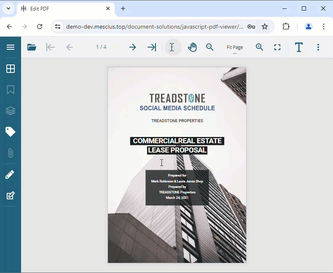This screenshot has height=273, width=333.
Task: Open the attachments paperclip panel
Action: click(x=11, y=153)
